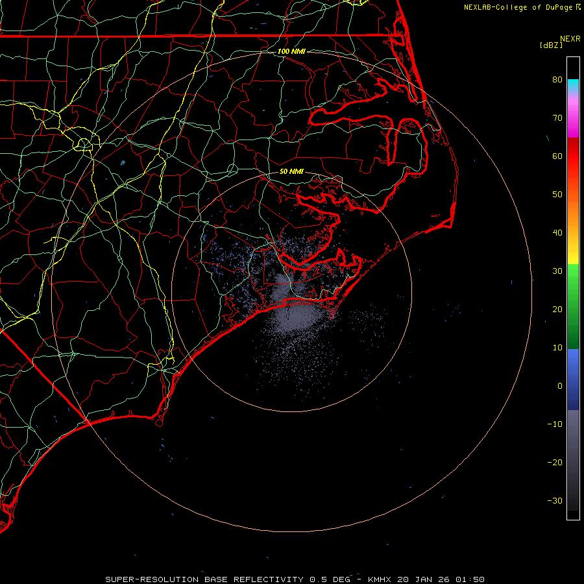Click the -30 value on dBZ scale
This screenshot has height=584, width=584.
click(555, 500)
